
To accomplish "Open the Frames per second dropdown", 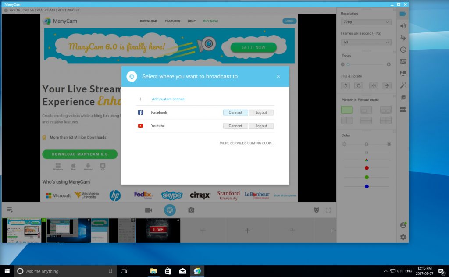I will point(366,42).
